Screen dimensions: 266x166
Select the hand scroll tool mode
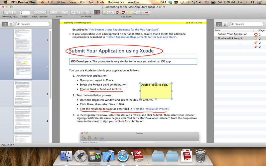click(x=79, y=12)
